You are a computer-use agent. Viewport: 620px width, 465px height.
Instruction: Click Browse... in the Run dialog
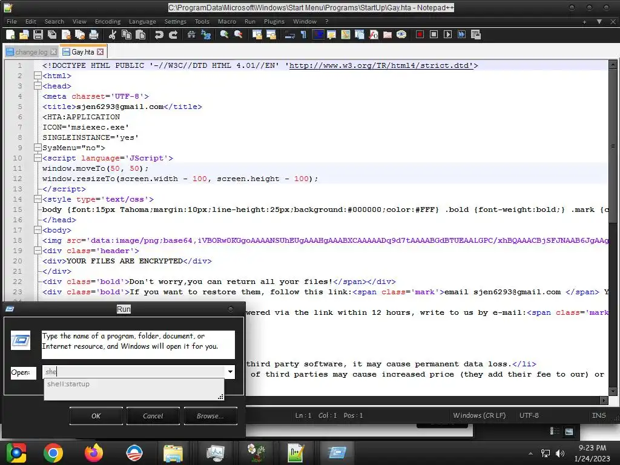click(x=210, y=416)
